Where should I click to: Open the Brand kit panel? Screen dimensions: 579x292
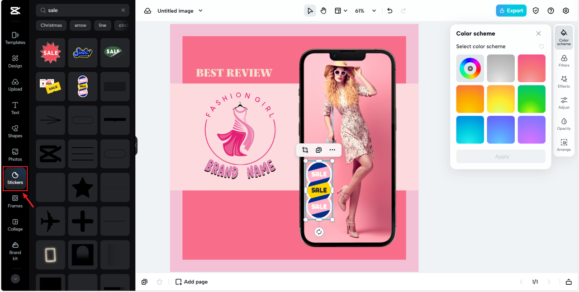pos(15,250)
